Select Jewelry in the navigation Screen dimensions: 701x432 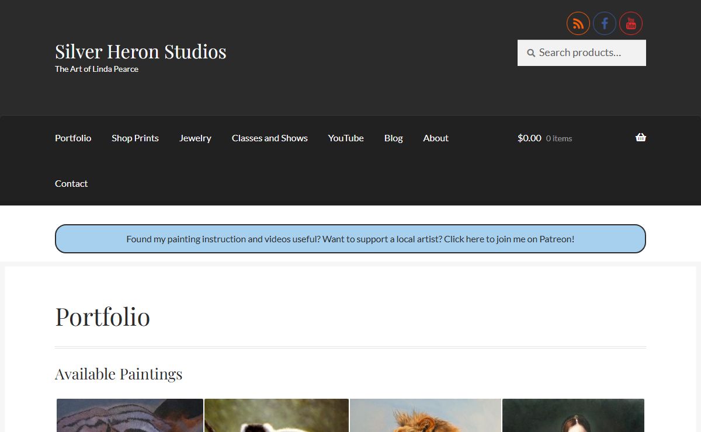coord(195,138)
